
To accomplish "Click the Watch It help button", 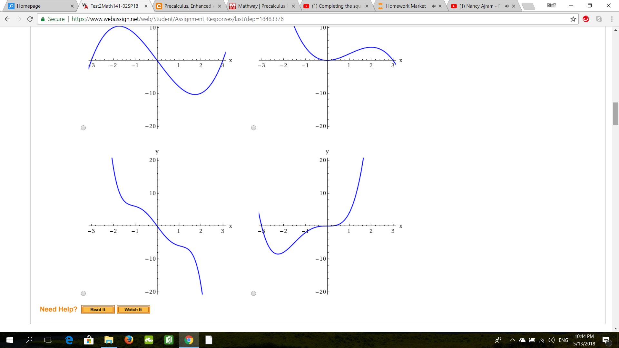I will click(133, 310).
